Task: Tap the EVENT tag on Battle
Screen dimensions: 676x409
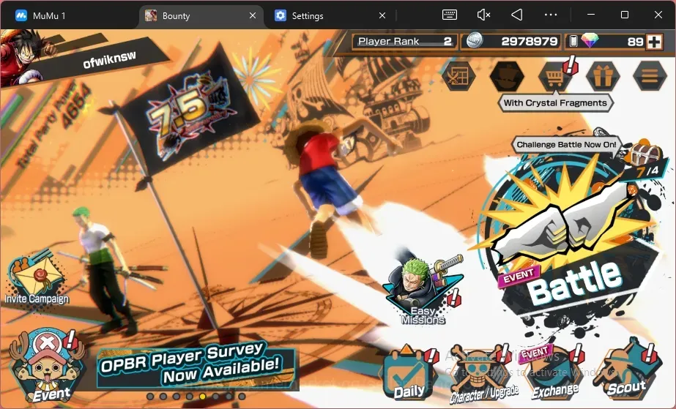Action: 519,276
